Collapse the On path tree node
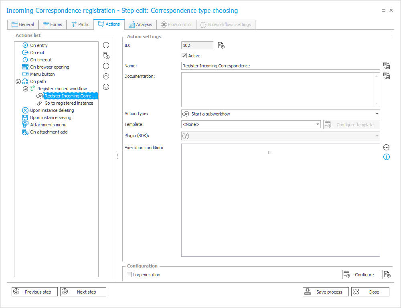 pyautogui.click(x=18, y=81)
